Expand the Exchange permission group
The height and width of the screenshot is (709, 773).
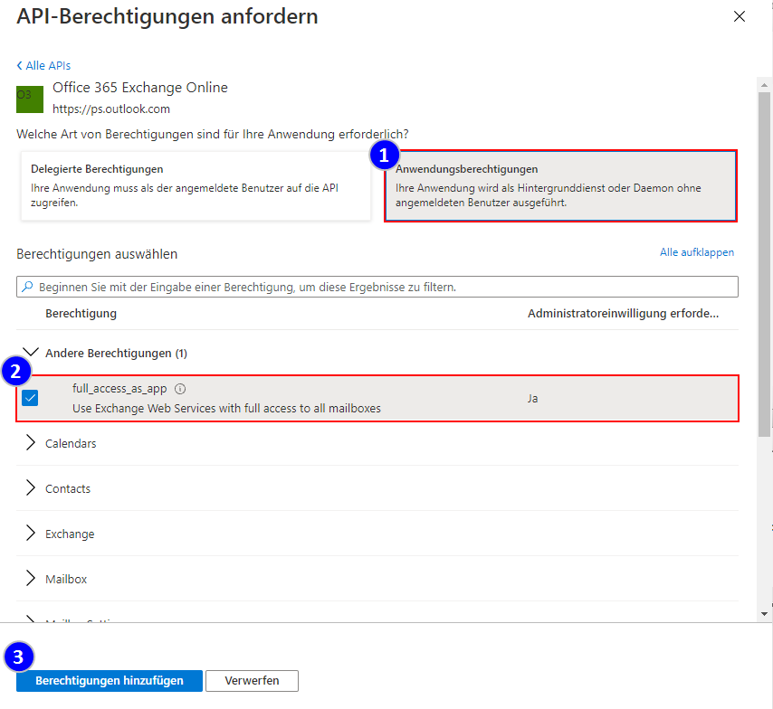pyautogui.click(x=31, y=534)
